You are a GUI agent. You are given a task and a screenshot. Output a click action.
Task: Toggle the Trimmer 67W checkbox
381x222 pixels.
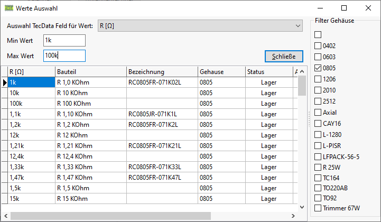(318, 209)
